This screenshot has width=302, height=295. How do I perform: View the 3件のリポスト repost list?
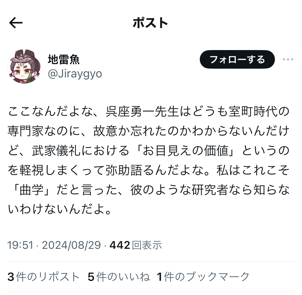tap(44, 277)
